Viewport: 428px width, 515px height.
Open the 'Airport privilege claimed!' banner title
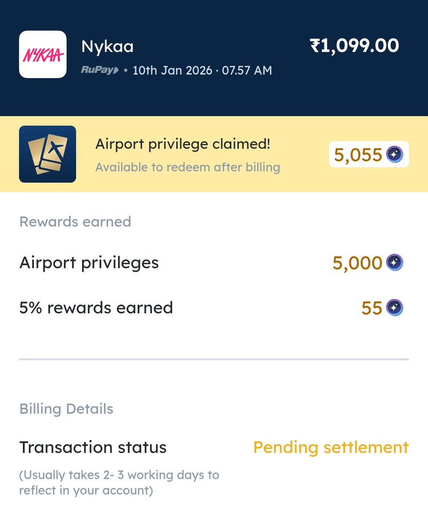[183, 144]
